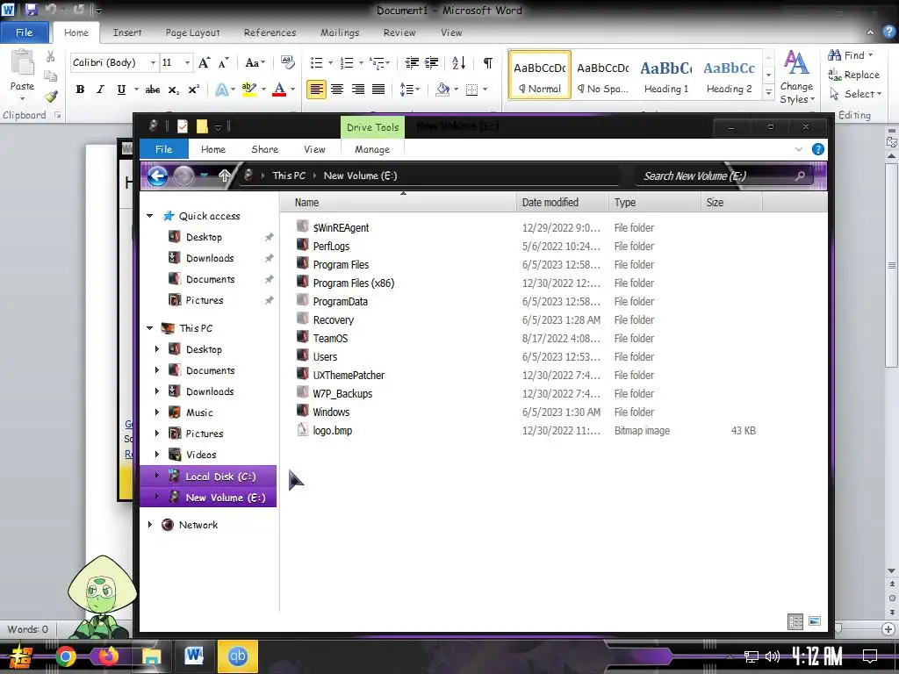Click Replace in Editing group
The height and width of the screenshot is (674, 899).
coord(853,75)
